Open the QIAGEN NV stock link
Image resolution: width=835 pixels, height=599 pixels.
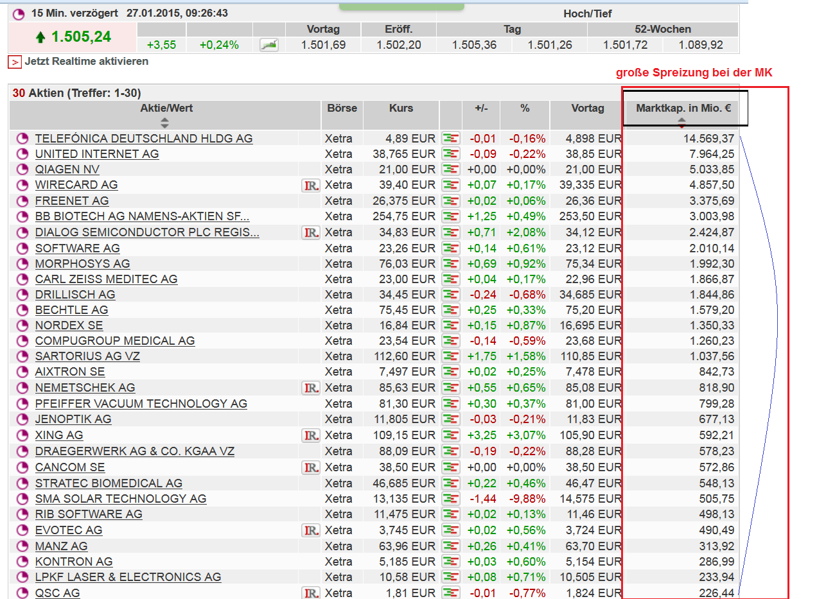click(x=67, y=169)
